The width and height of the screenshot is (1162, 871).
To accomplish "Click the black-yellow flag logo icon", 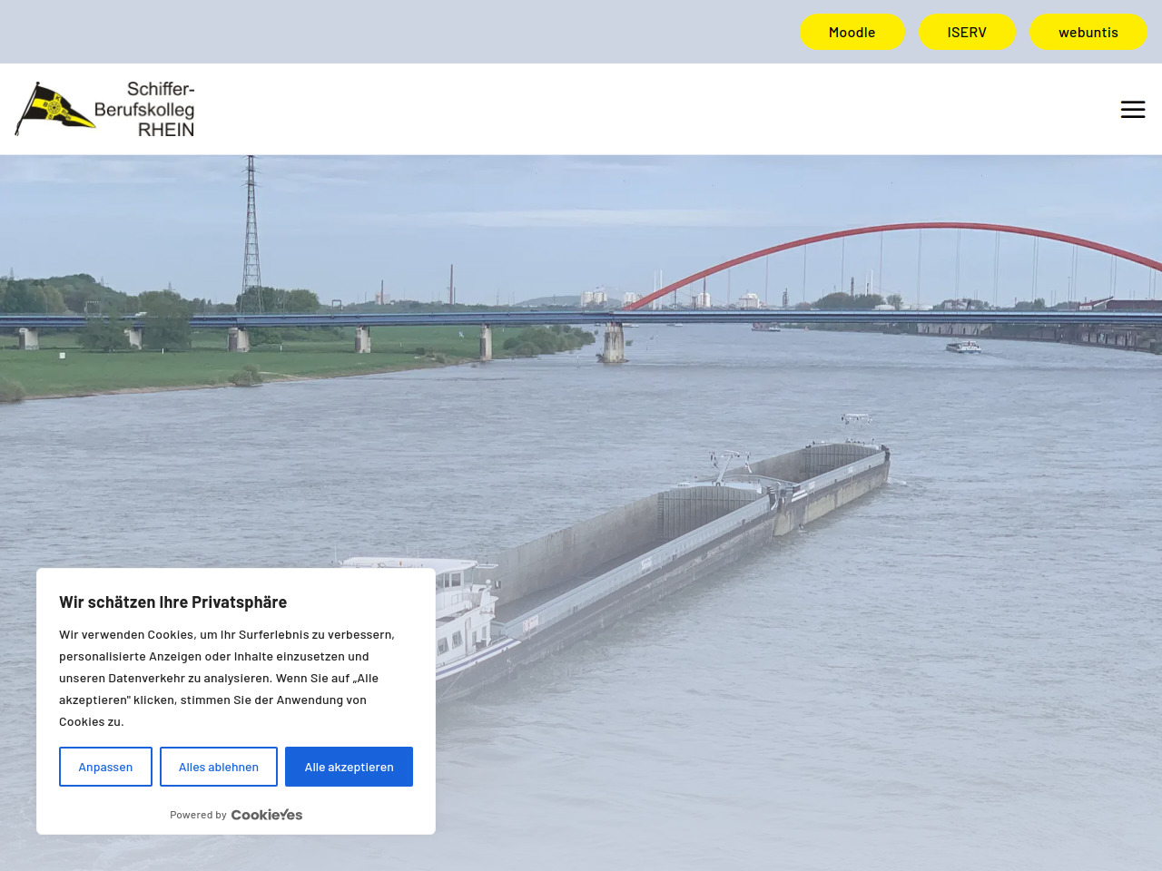I will tap(54, 109).
